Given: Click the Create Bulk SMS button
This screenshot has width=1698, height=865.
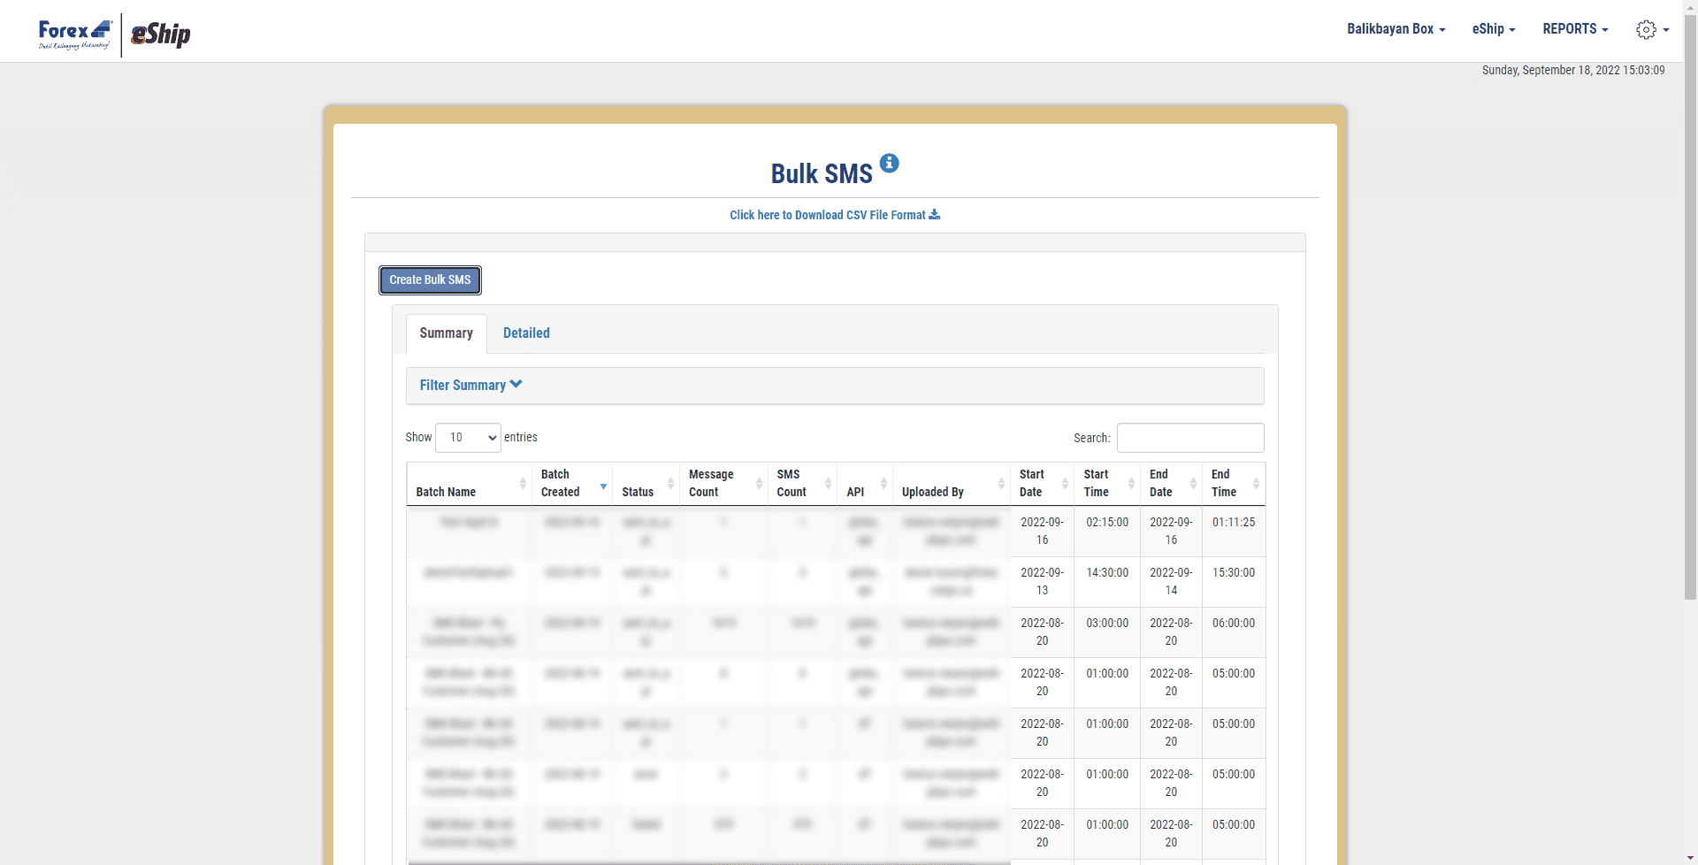Looking at the screenshot, I should [x=430, y=279].
